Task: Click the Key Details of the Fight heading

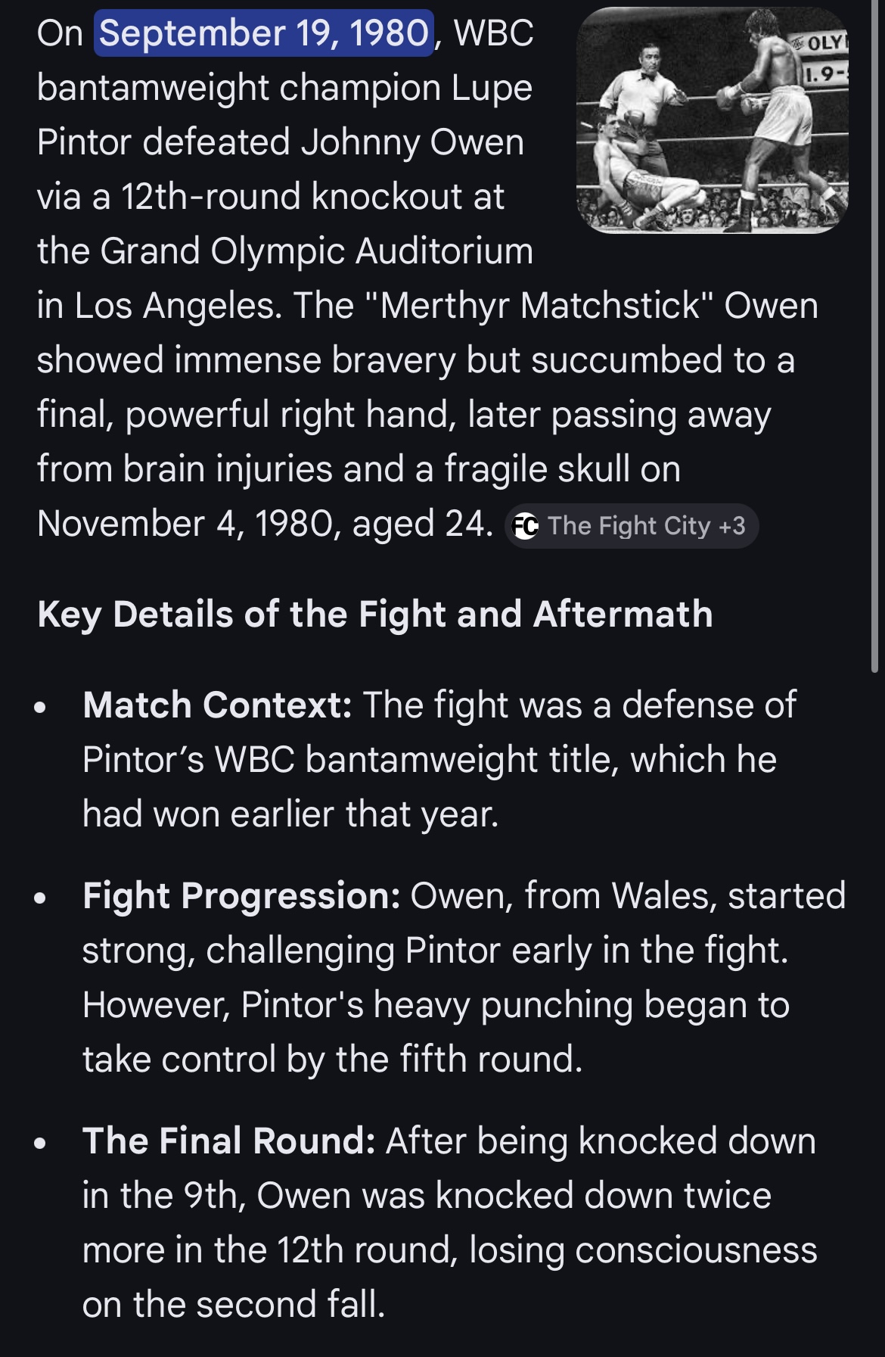Action: pos(375,614)
